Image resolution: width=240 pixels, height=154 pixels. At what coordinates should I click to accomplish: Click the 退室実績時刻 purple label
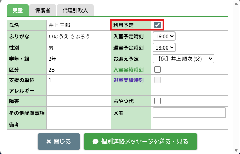[129, 81]
